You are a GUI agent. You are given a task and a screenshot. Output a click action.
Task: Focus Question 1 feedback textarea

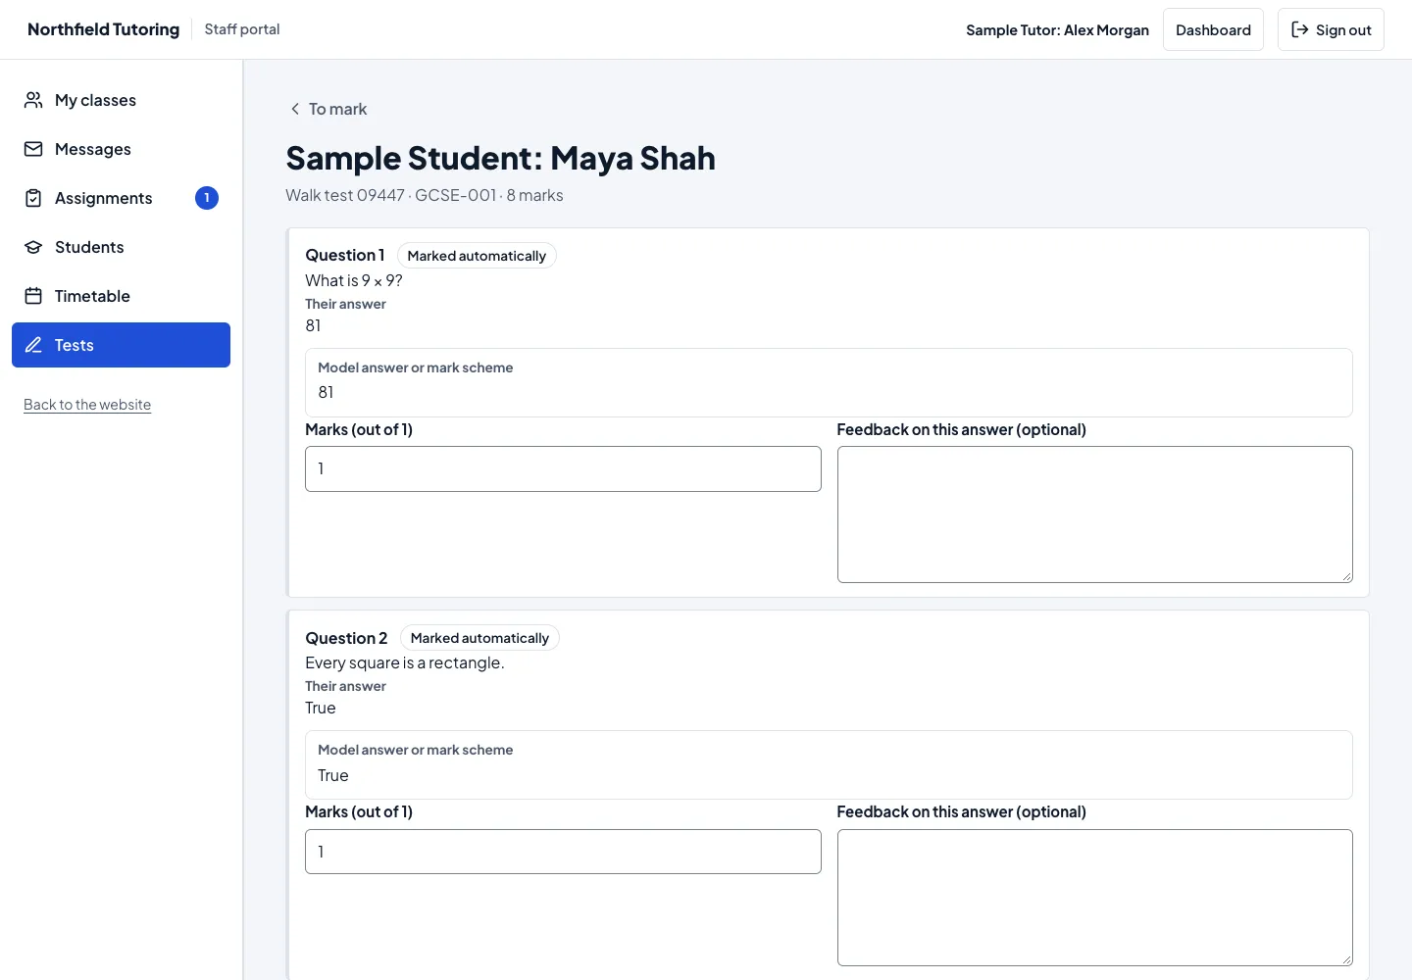point(1095,514)
